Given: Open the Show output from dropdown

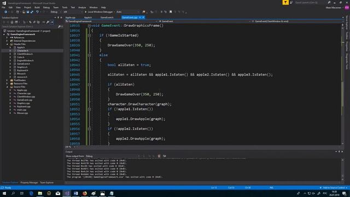Looking at the screenshot, I should (113, 156).
